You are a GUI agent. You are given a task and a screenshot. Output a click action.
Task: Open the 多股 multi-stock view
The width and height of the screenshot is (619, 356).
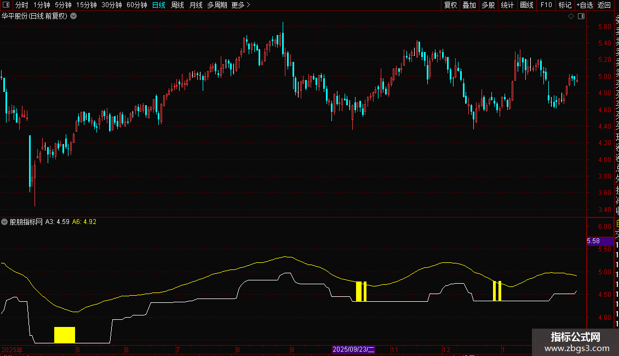pos(488,5)
